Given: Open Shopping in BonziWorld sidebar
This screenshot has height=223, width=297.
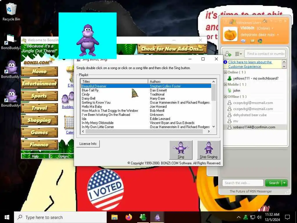Looking at the screenshot, I should pyautogui.click(x=39, y=120).
